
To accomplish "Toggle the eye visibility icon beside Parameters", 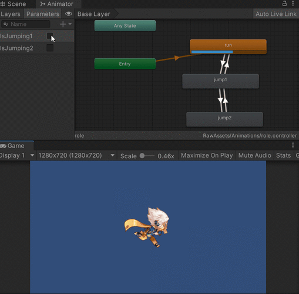I will (x=68, y=14).
